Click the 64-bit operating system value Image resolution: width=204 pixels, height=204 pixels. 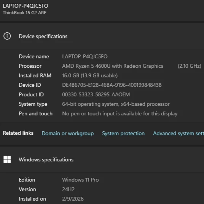116,104
